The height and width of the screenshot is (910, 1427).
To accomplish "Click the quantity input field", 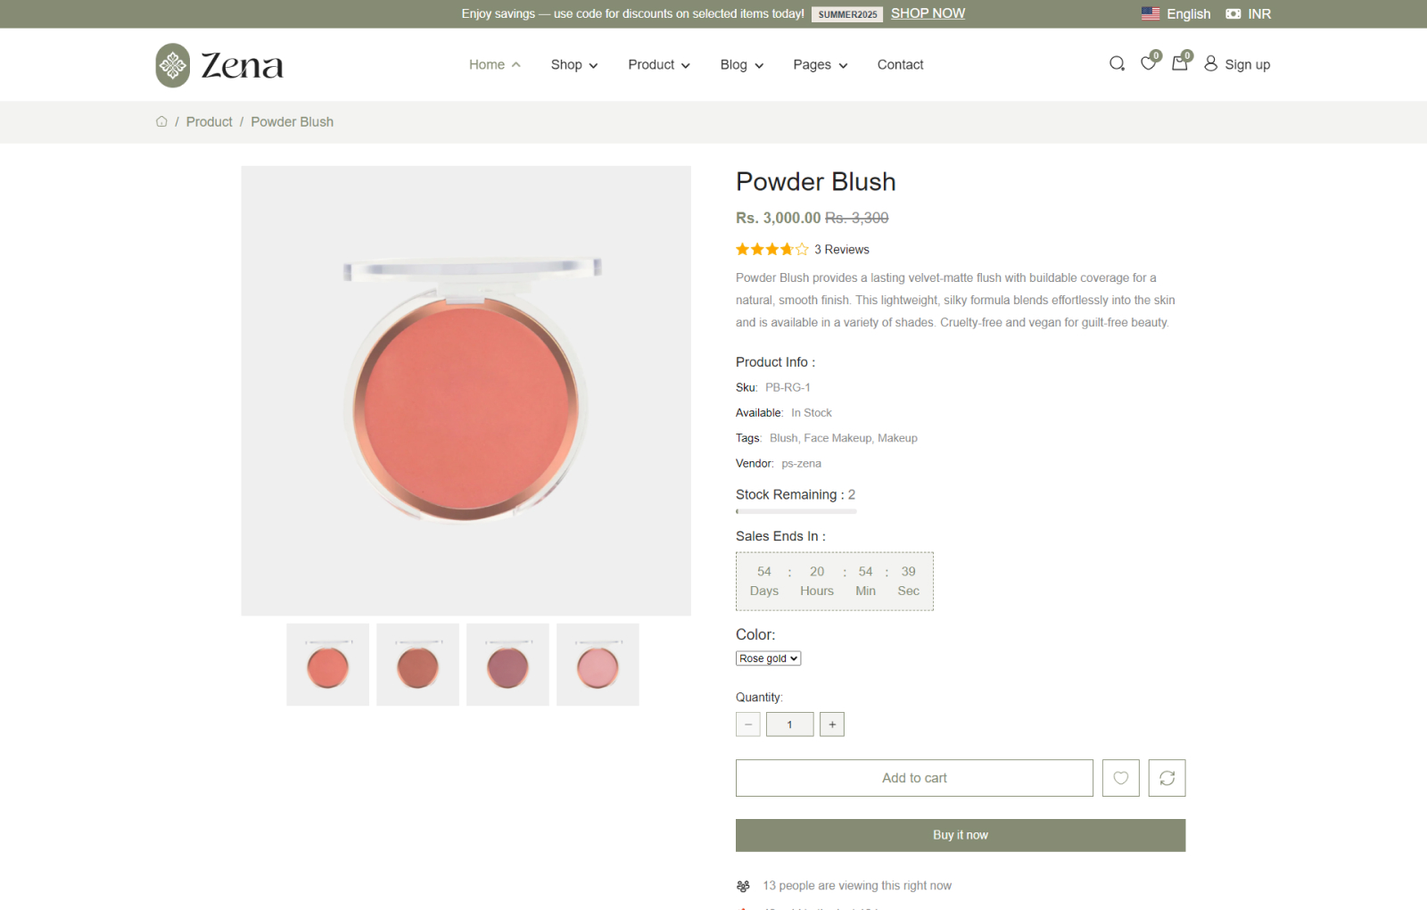I will coord(789,724).
